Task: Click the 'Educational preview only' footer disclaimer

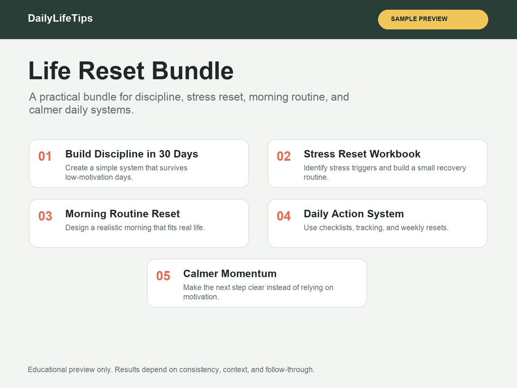Action: [171, 369]
